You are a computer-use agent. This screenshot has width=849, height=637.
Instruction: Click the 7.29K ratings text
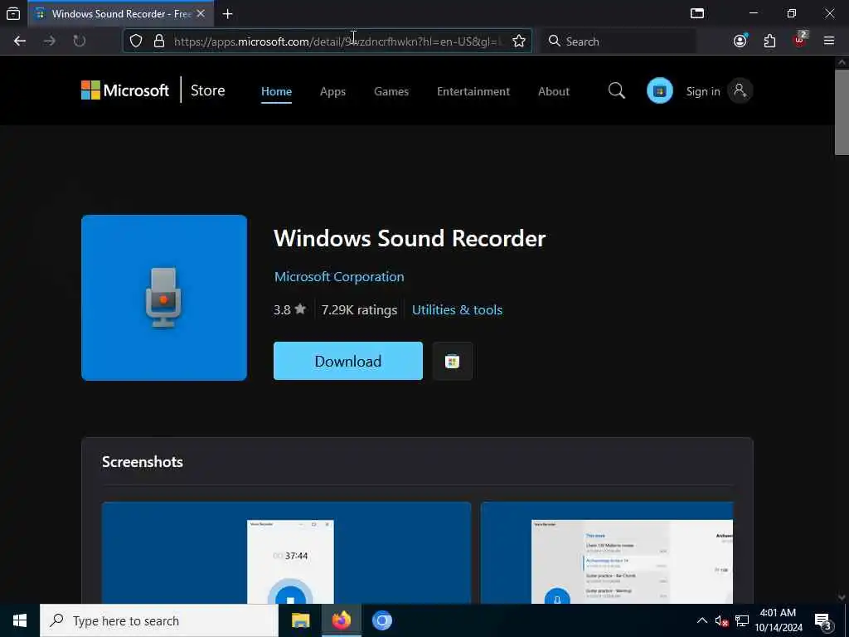coord(359,310)
